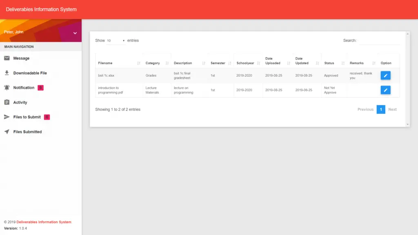
Task: Click the edit pencil for bsit 1c.xlsx
Action: (x=385, y=75)
